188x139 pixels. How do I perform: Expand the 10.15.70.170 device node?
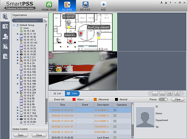point(18,116)
